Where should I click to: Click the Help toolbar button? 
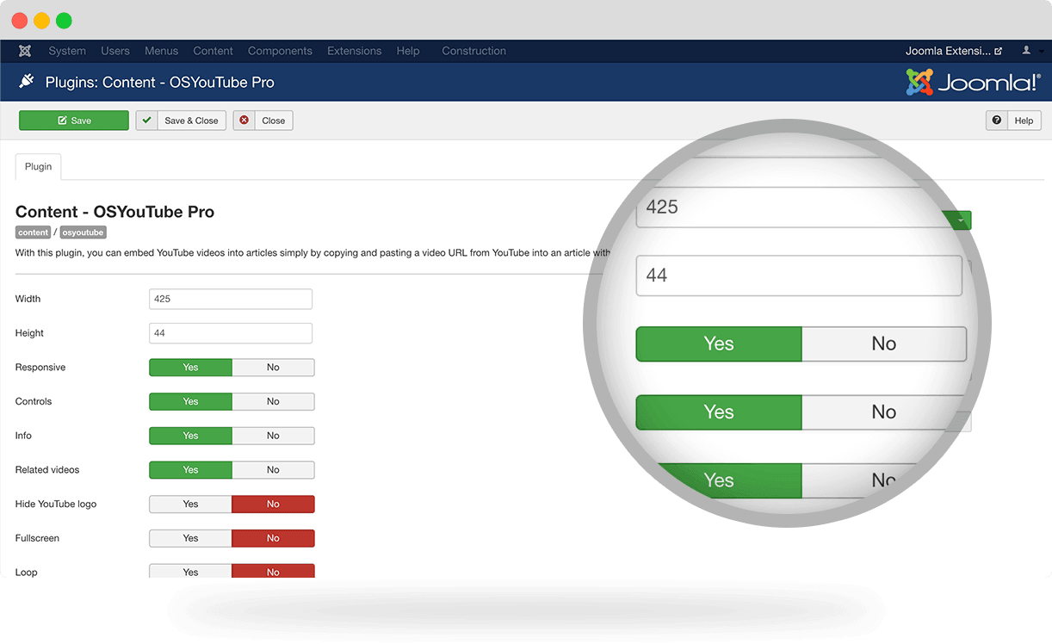coord(1013,121)
